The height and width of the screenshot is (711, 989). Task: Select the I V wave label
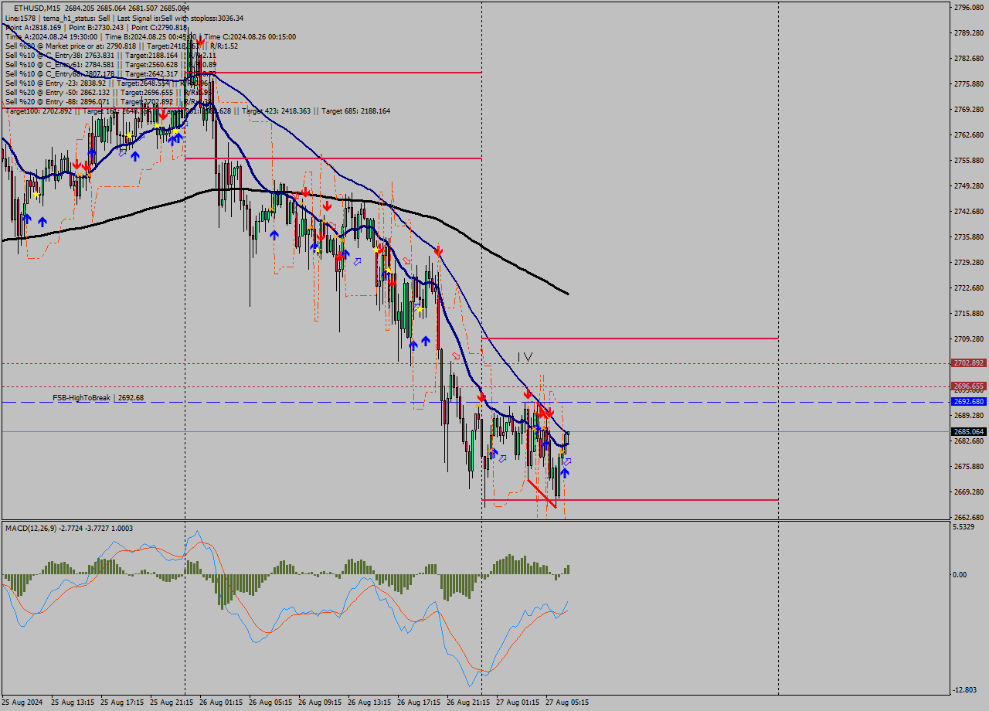pos(525,357)
